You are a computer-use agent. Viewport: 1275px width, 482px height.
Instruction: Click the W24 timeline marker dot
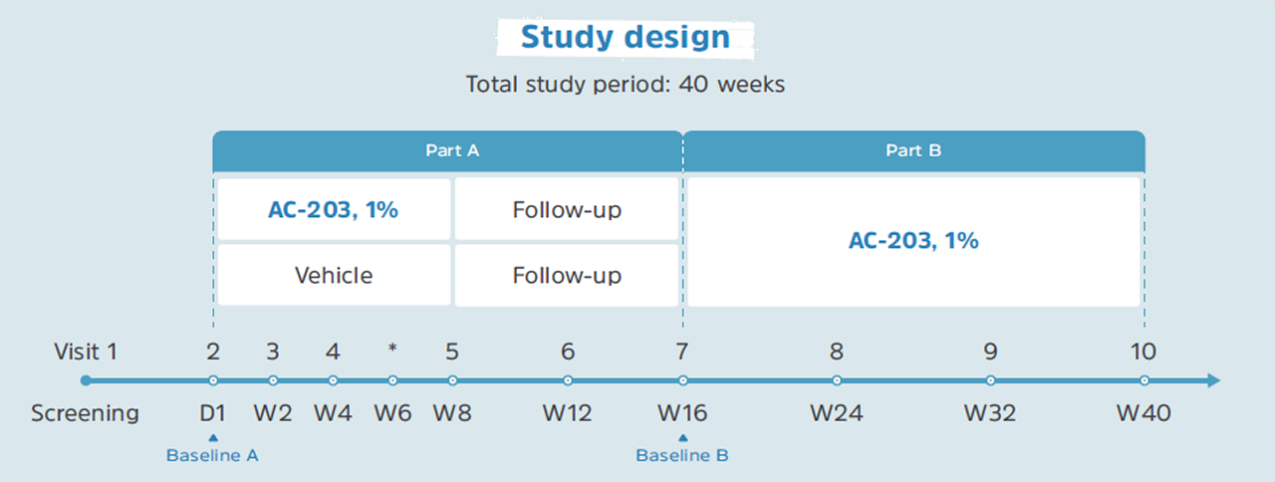[837, 380]
